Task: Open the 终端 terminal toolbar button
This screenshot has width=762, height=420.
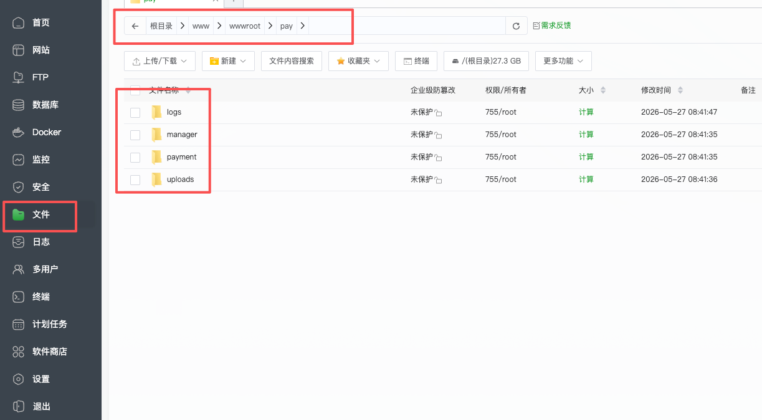Action: [416, 61]
